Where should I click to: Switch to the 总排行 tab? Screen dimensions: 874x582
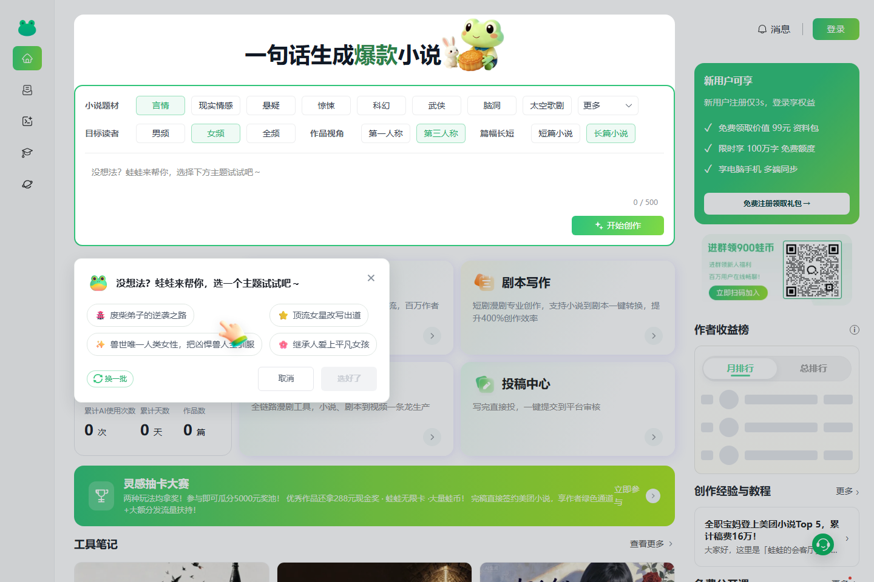814,369
